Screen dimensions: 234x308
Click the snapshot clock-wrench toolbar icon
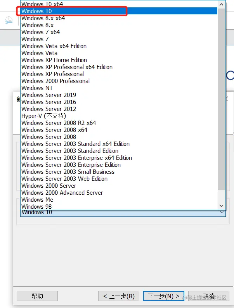pyautogui.click(x=9, y=20)
